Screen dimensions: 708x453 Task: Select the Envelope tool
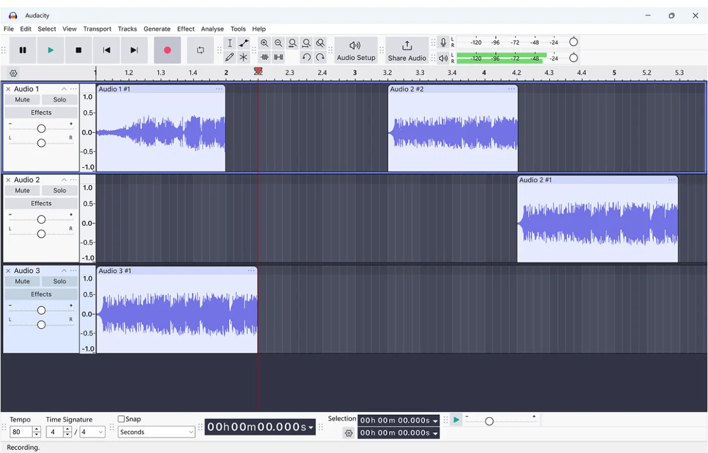[x=244, y=42]
